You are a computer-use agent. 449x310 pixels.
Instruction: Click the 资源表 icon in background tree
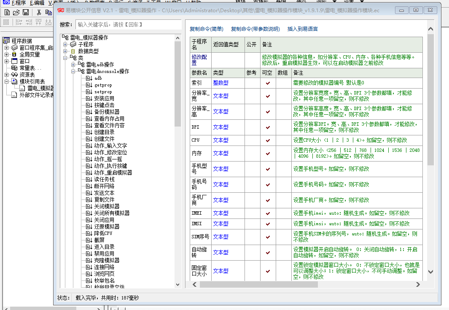[14, 75]
